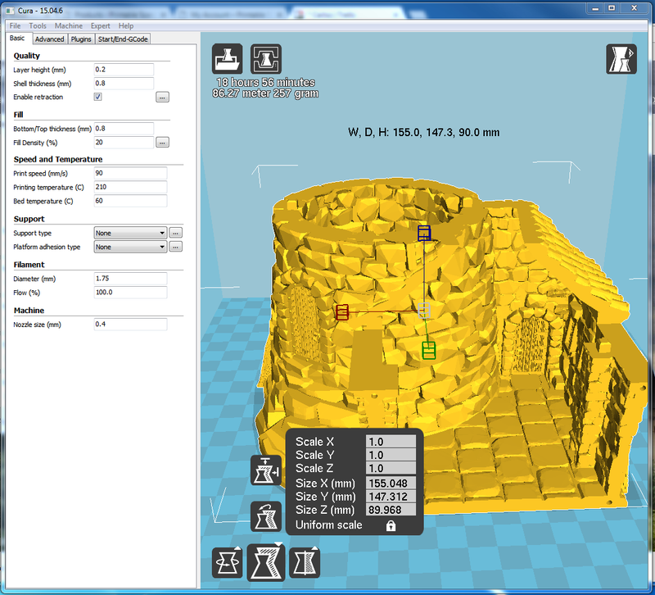The height and width of the screenshot is (595, 655).
Task: Click the blue Z-axis scale handle
Action: pos(424,233)
